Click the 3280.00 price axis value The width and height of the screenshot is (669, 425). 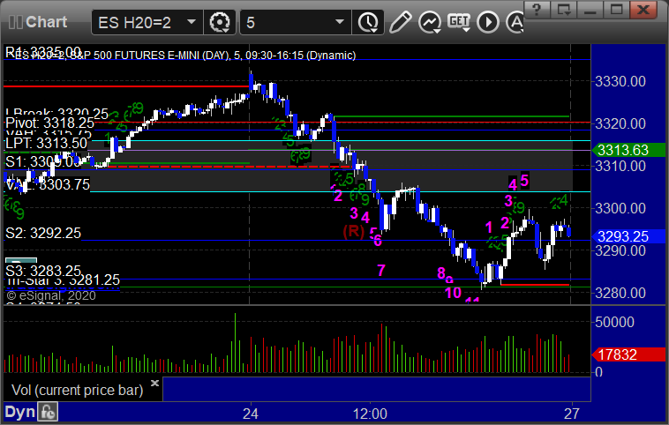click(620, 293)
